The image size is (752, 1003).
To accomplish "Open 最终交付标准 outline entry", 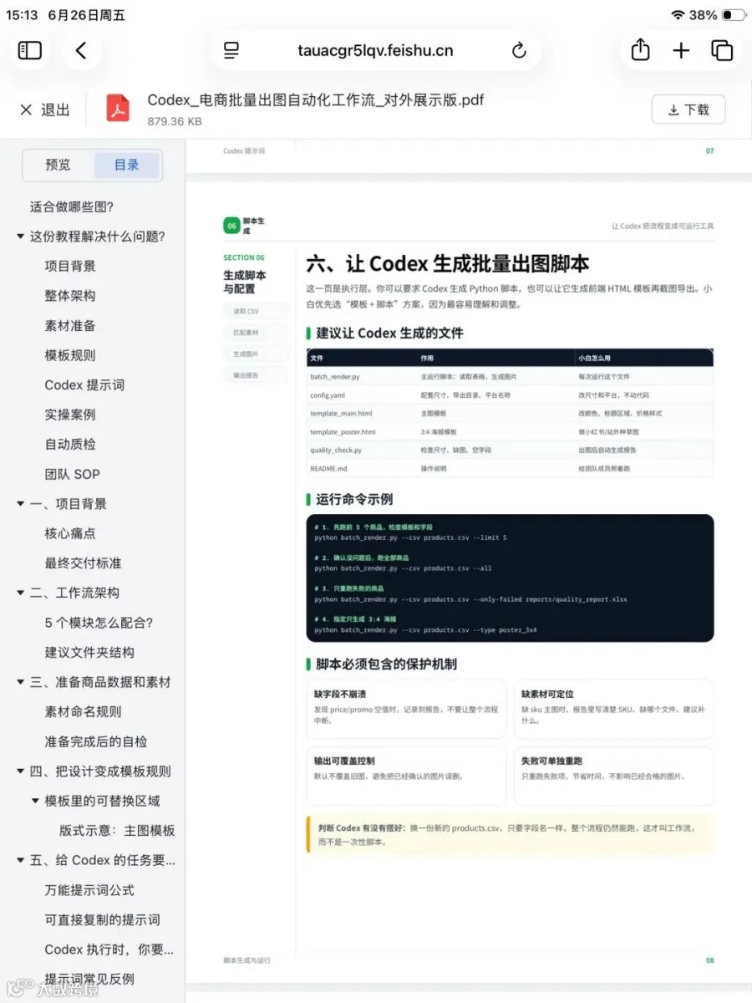I will coord(84,563).
